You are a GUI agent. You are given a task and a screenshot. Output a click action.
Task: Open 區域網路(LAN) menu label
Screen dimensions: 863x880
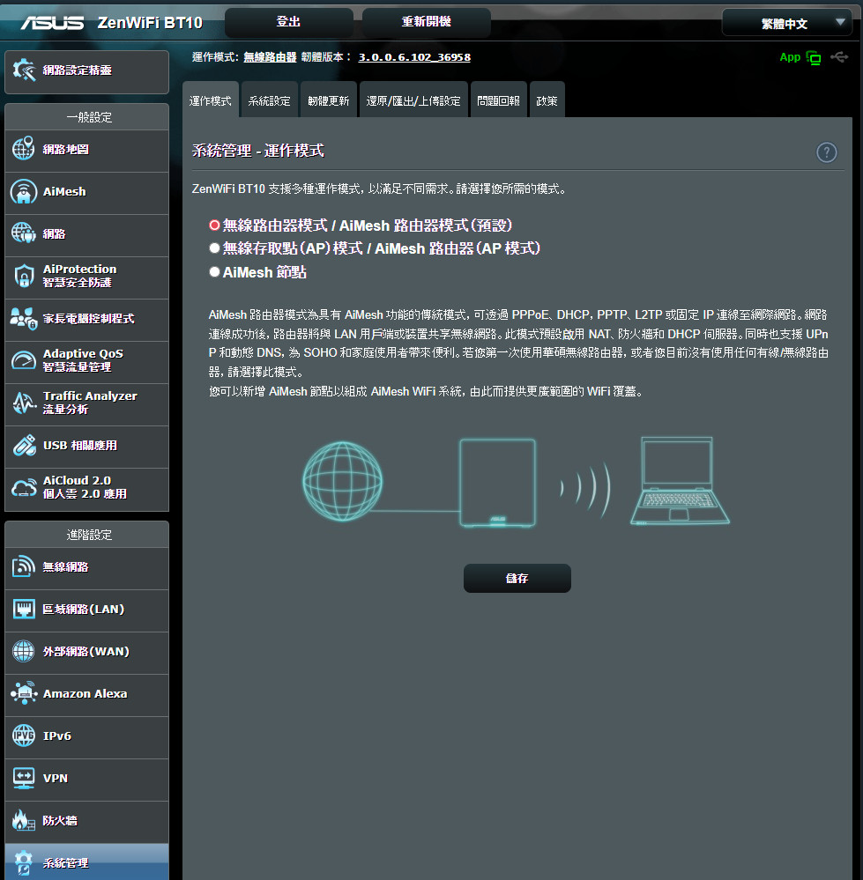point(84,609)
